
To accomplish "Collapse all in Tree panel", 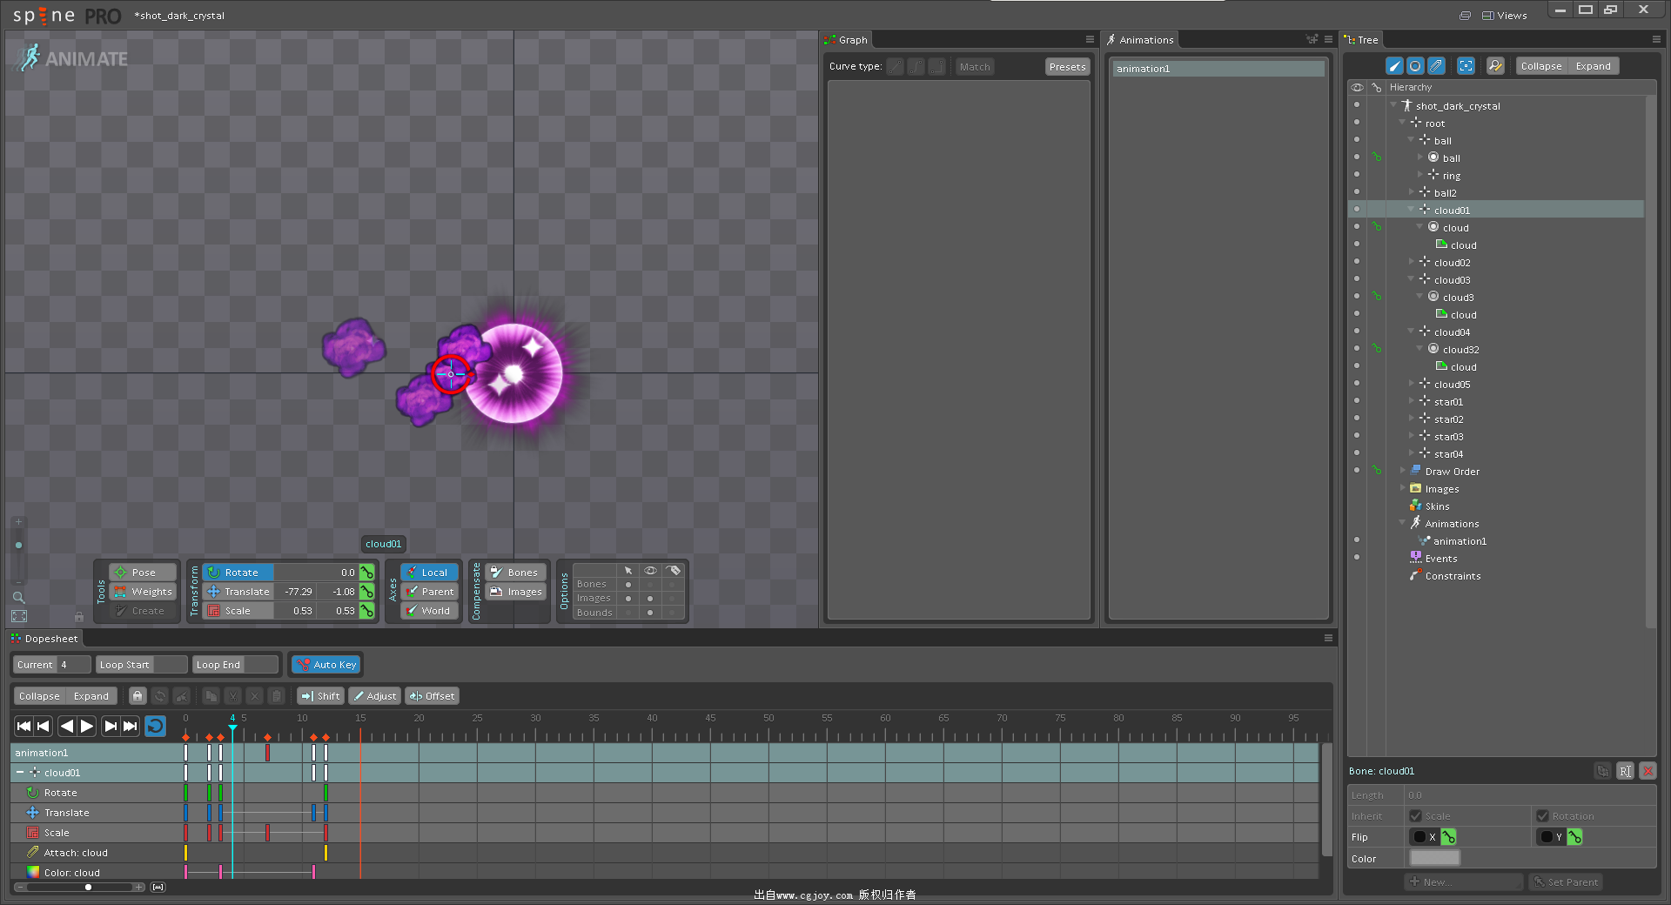I will 1541,66.
